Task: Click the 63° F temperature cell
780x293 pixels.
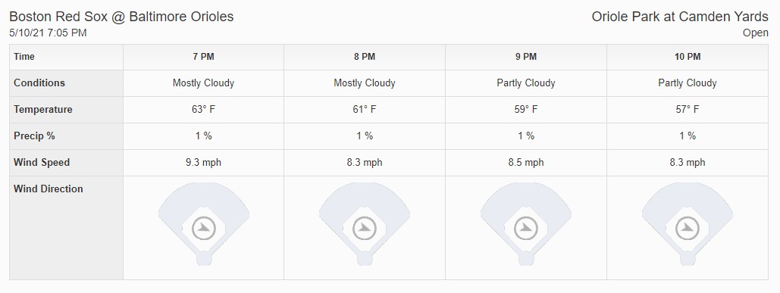Action: 203,109
